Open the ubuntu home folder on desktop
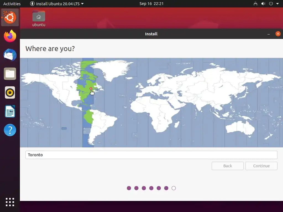The image size is (283, 212). [39, 18]
